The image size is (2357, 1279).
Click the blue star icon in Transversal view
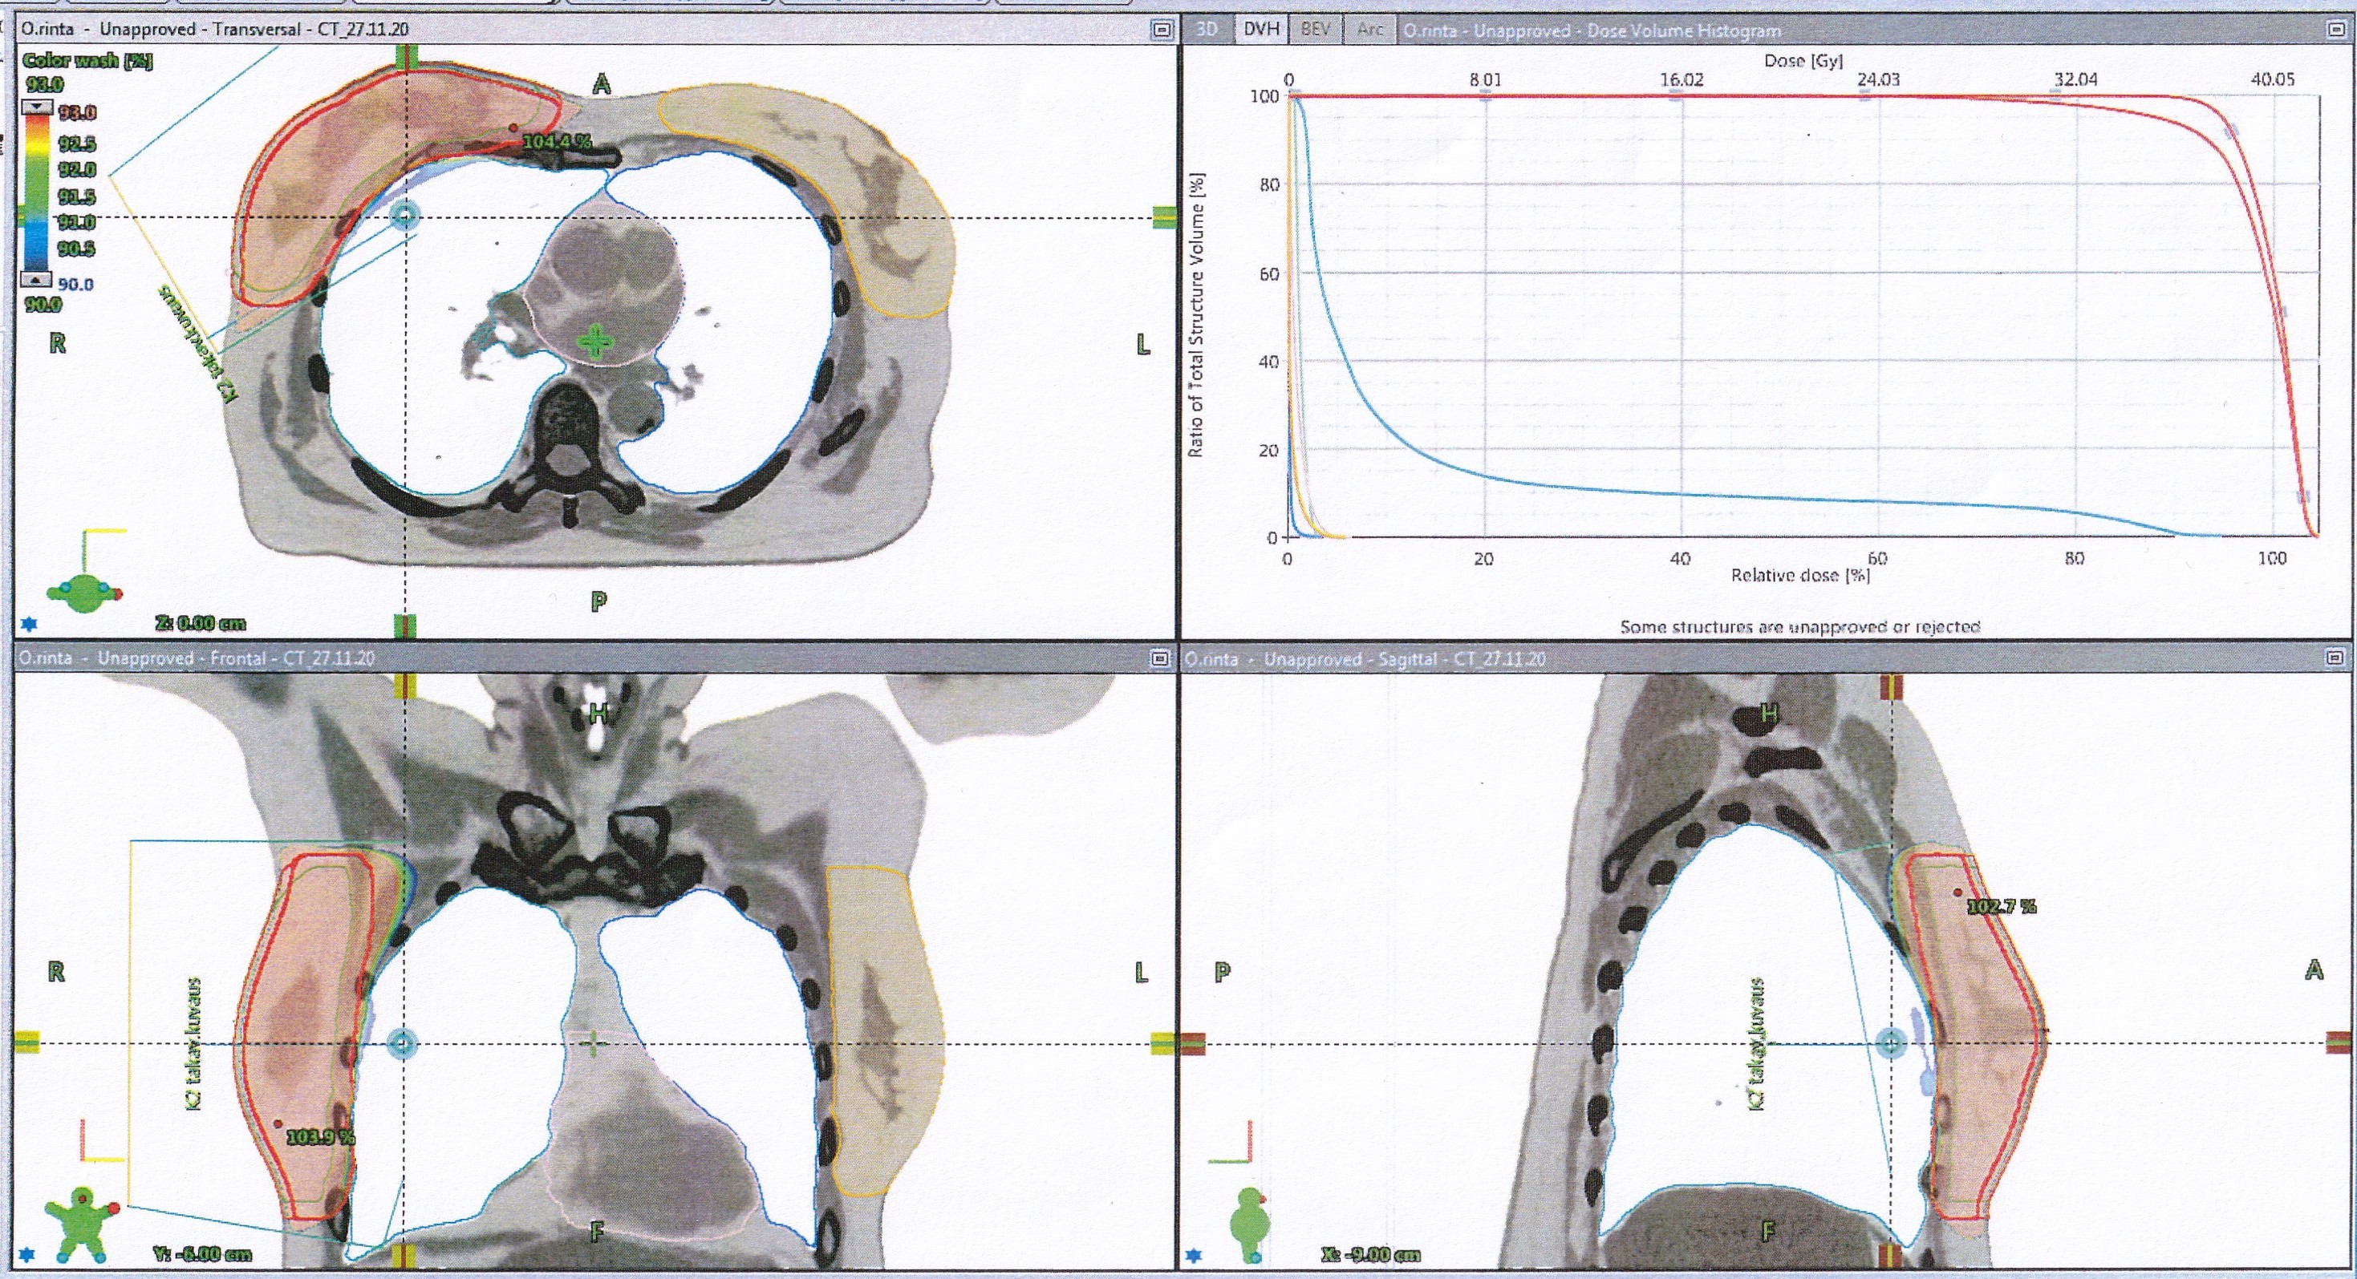[x=29, y=624]
